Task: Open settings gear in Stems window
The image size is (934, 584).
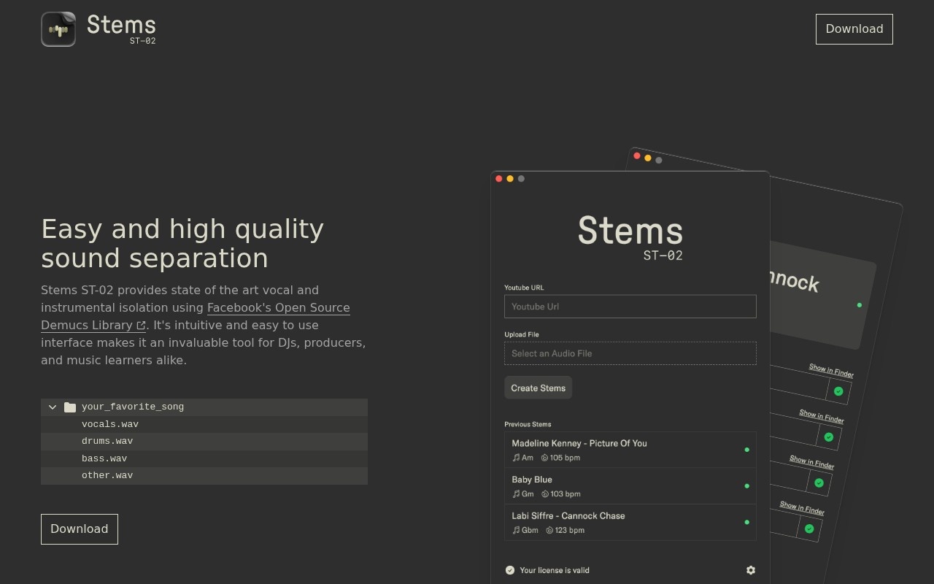Action: [x=751, y=570]
